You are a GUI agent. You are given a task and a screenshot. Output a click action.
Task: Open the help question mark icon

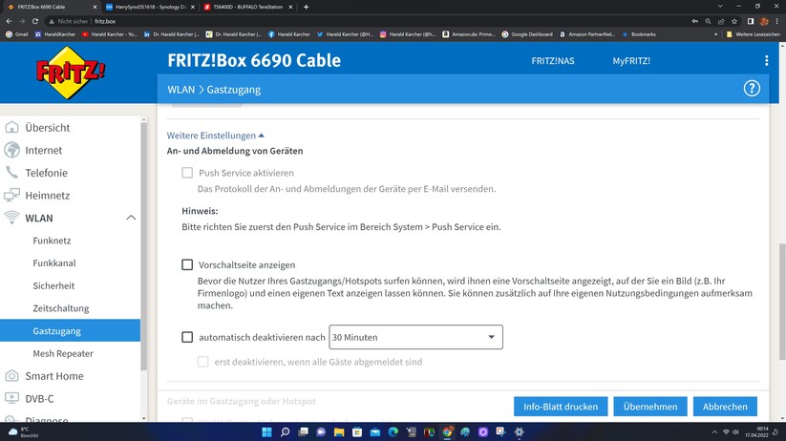752,89
